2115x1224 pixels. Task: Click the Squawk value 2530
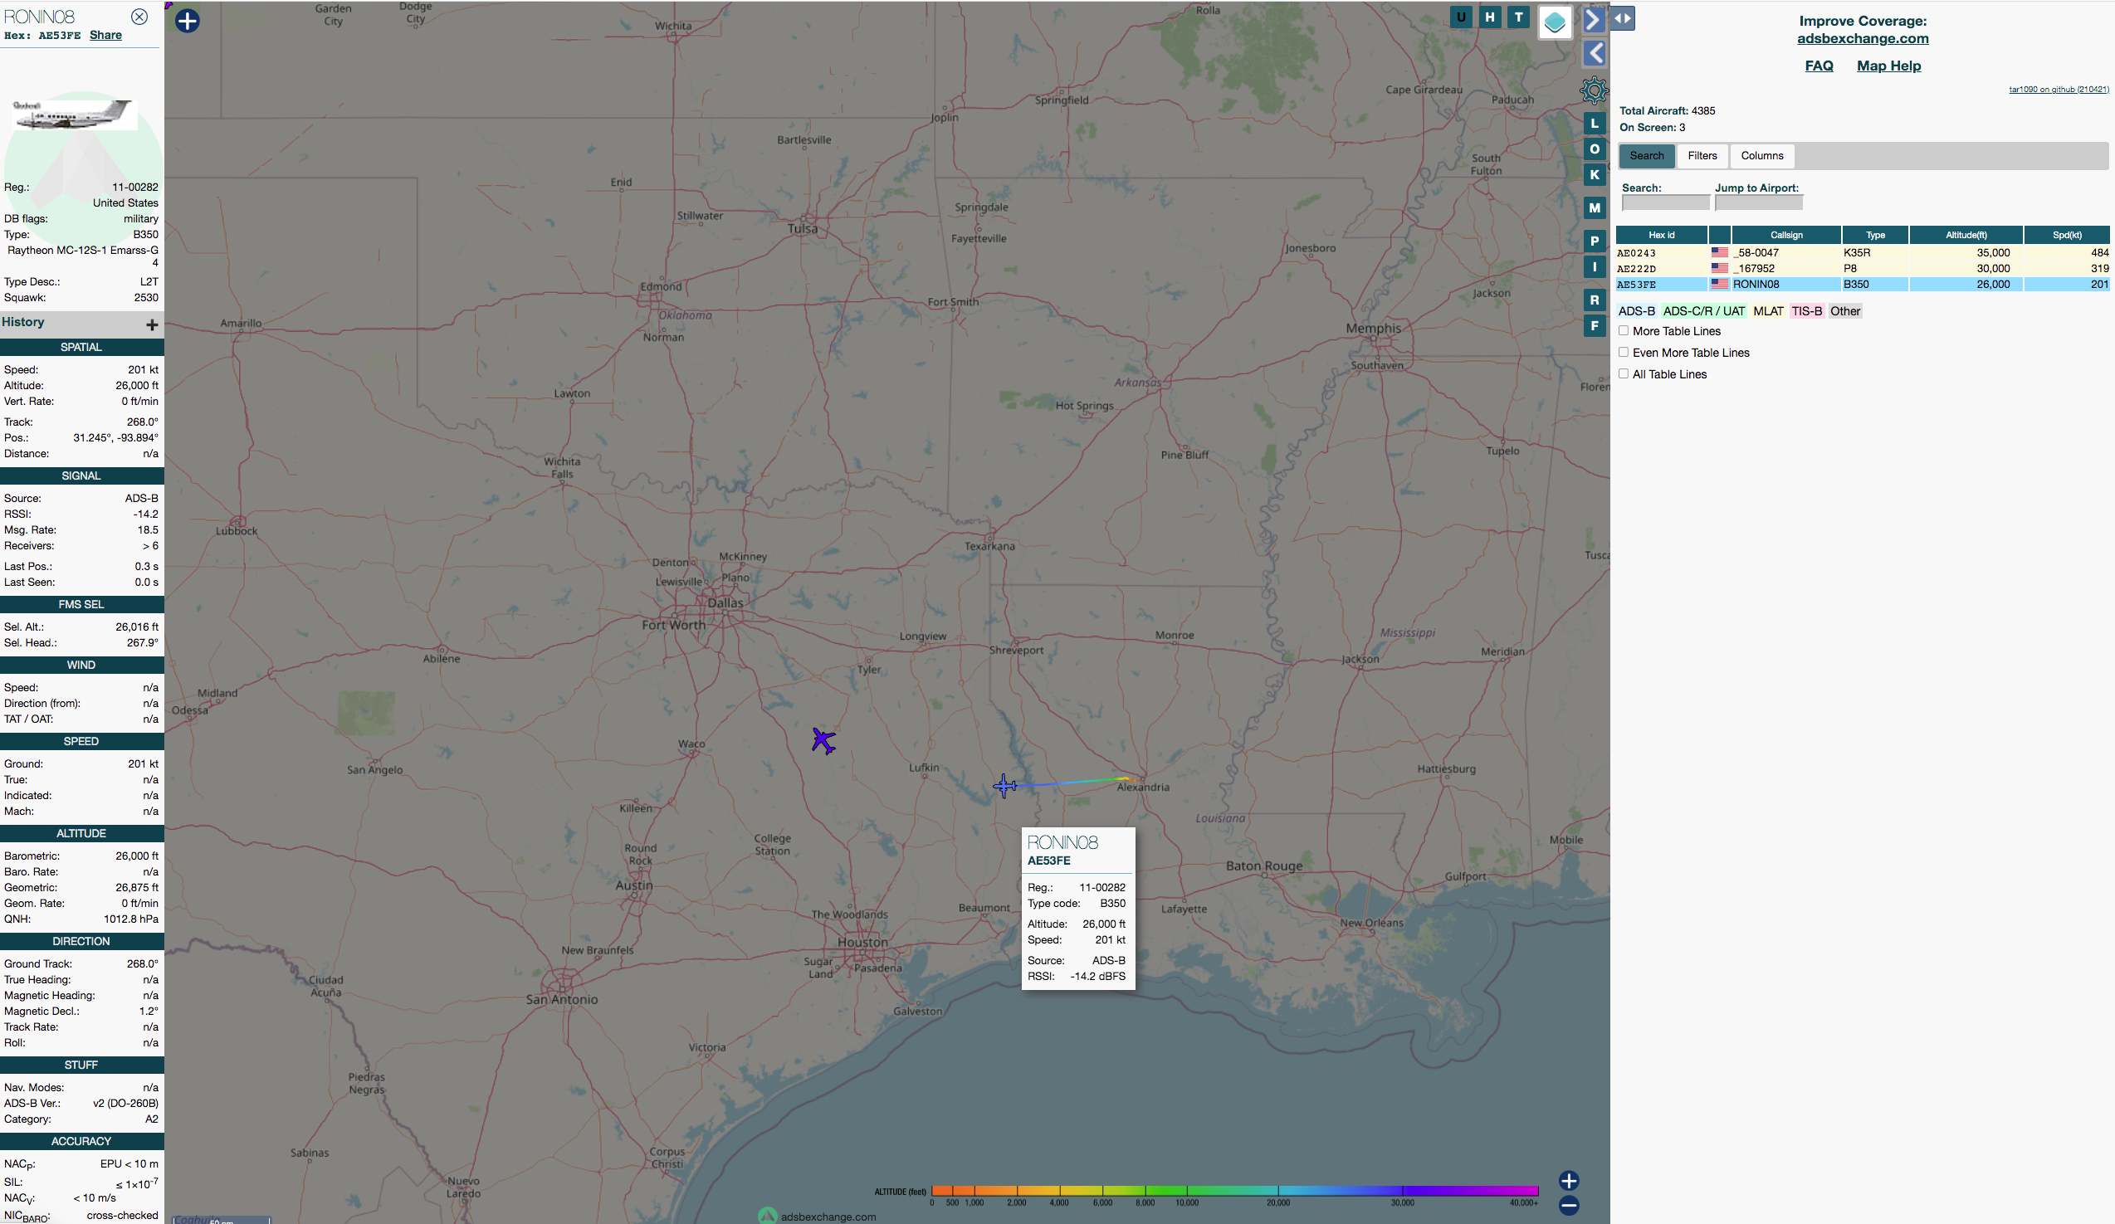pos(146,298)
